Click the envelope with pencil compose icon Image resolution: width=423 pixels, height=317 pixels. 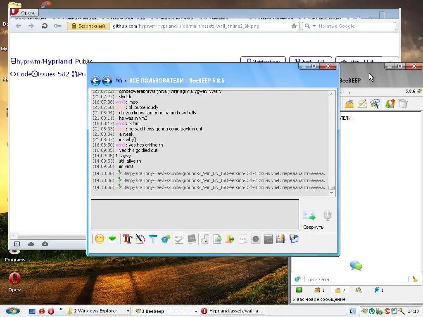pyautogui.click(x=362, y=104)
